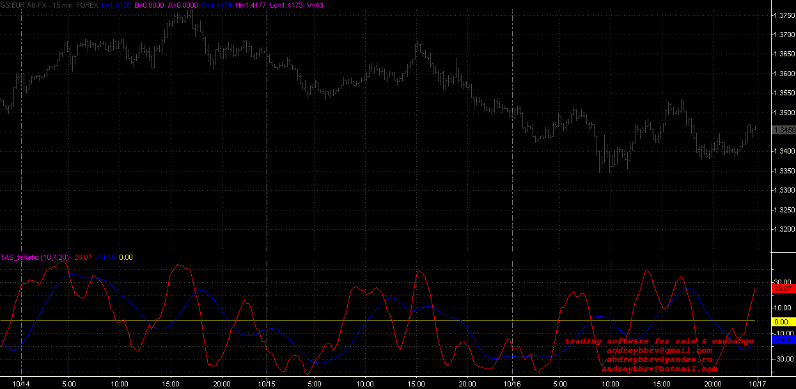Click the andreybbrv@gmail.com address text
The width and height of the screenshot is (796, 389).
(659, 351)
